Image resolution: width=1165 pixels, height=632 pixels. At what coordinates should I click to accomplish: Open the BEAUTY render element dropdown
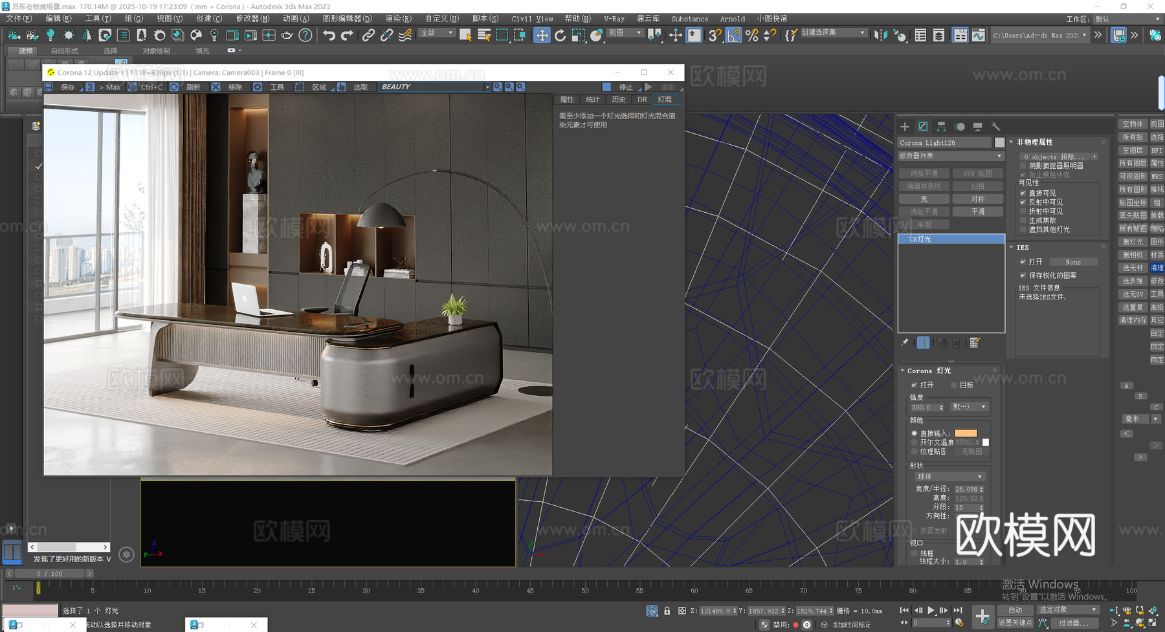[485, 86]
